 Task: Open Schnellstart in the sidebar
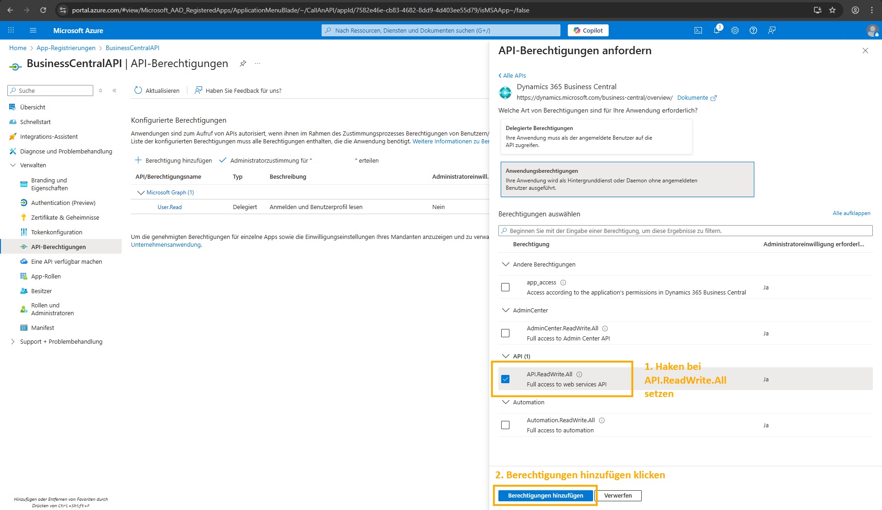click(x=35, y=122)
